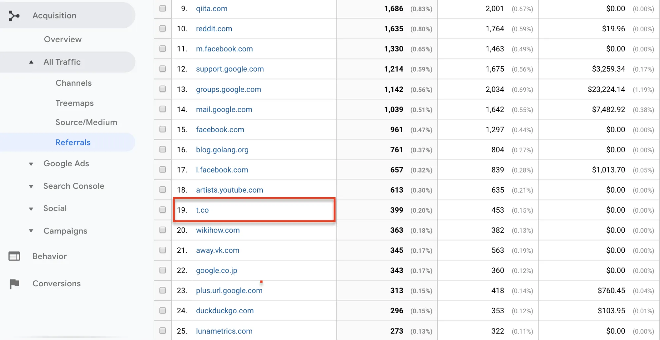Open the wikihow.com referral link
Image resolution: width=660 pixels, height=340 pixels.
(x=218, y=230)
